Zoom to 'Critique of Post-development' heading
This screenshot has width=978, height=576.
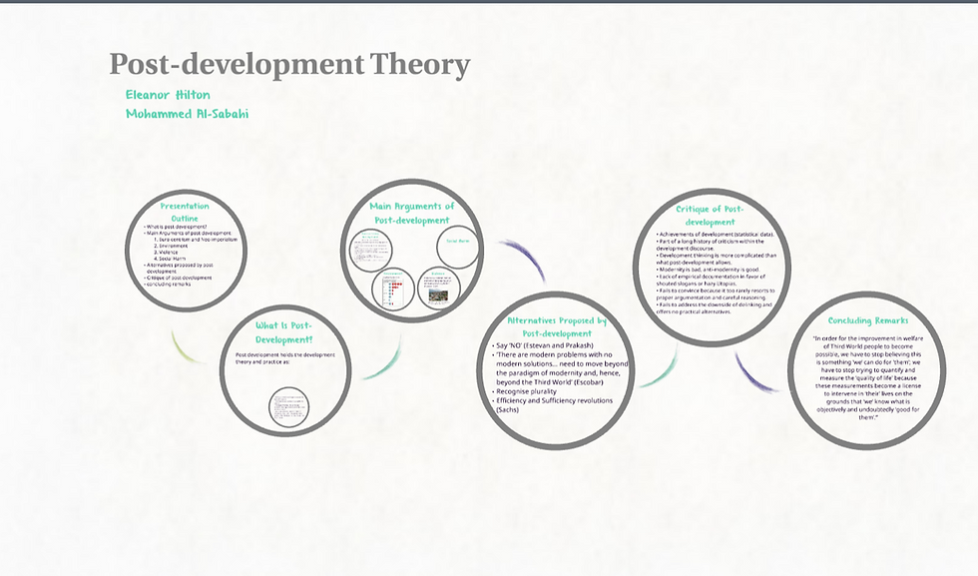click(710, 216)
